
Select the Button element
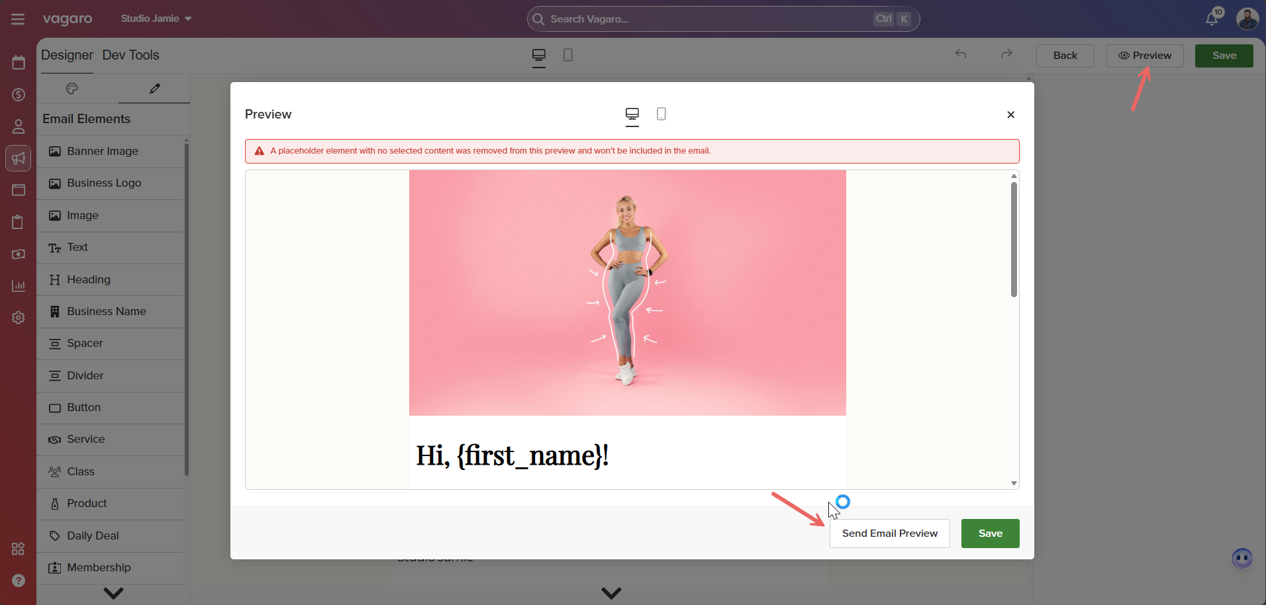pos(110,408)
